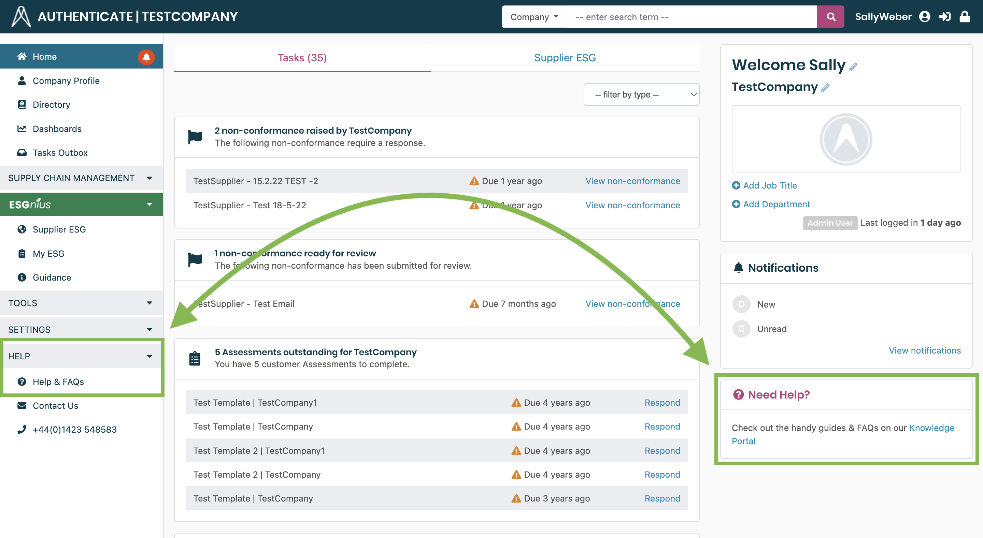
Task: Click the Authenticate logo in header
Action: 21,17
